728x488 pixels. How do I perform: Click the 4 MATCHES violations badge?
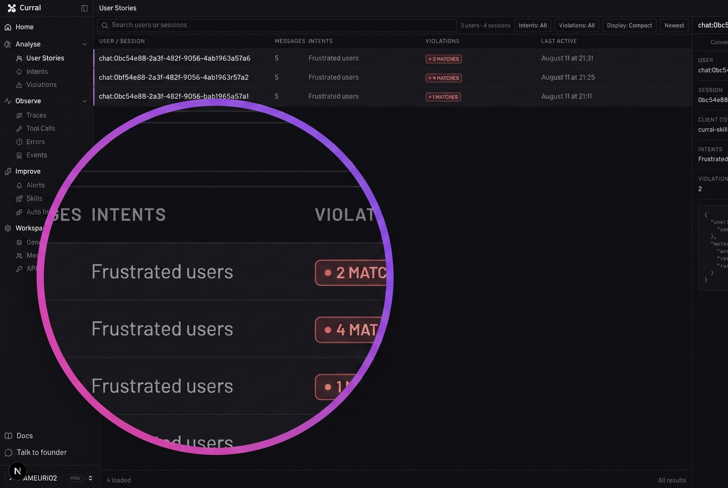443,78
